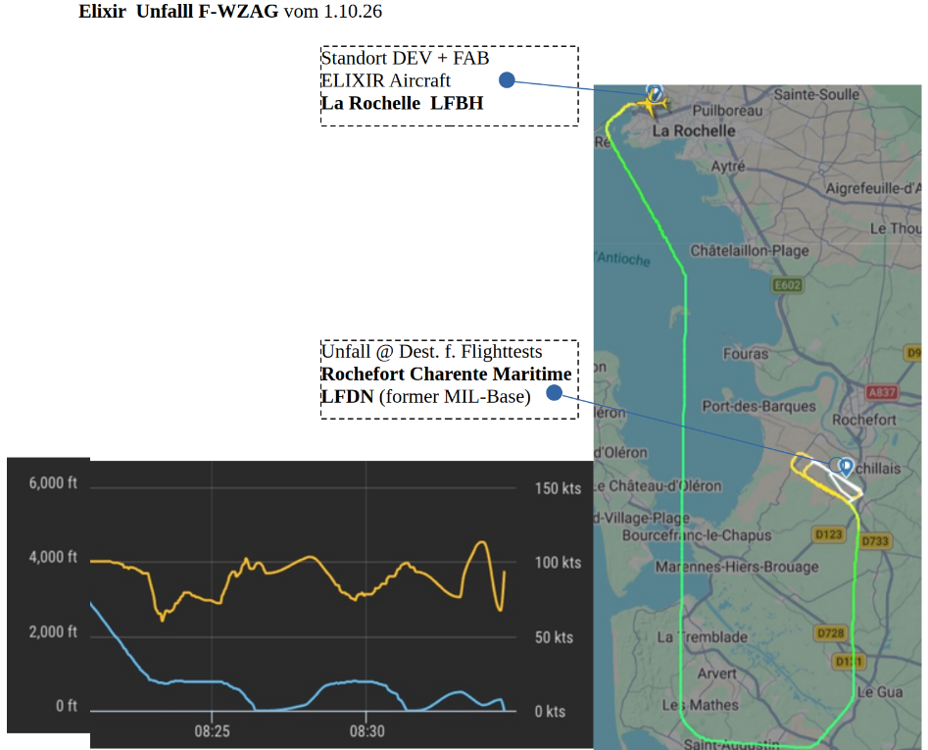Select the location pin above the airplane icon
928x750 pixels.
pyautogui.click(x=654, y=92)
